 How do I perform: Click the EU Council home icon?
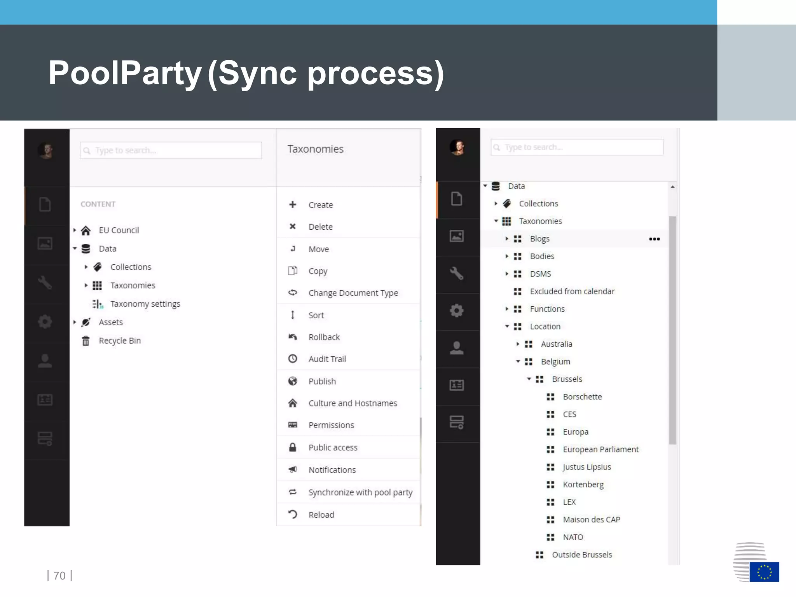tap(86, 230)
